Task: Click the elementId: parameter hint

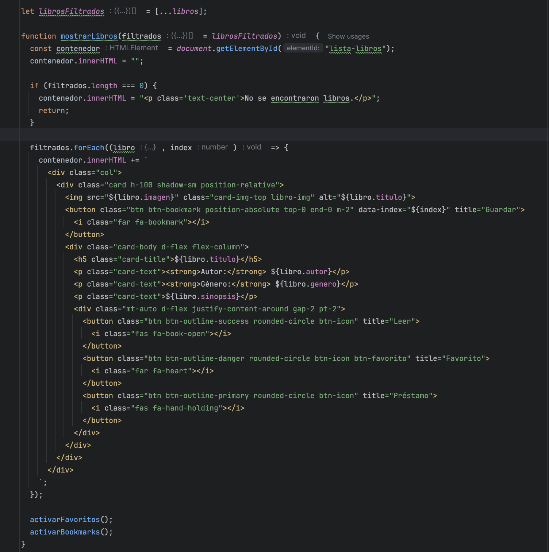Action: pyautogui.click(x=303, y=48)
